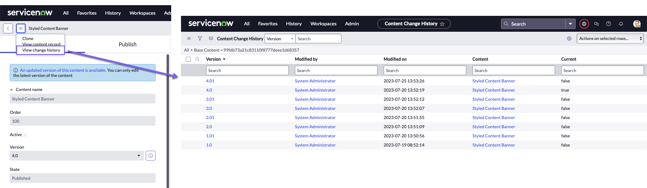Screen dimensions: 647x188
Task: Select View change history from the menu
Action: 41,50
